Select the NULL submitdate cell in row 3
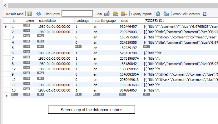The image size is (218, 124). pyautogui.click(x=56, y=37)
